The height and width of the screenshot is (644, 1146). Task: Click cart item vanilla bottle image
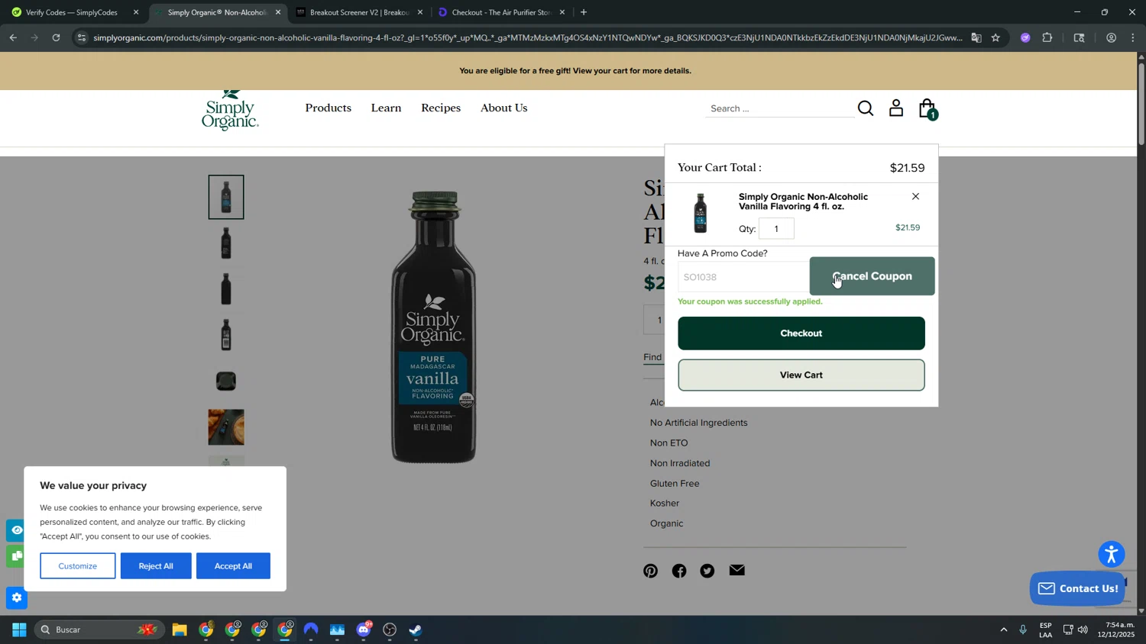(x=700, y=213)
